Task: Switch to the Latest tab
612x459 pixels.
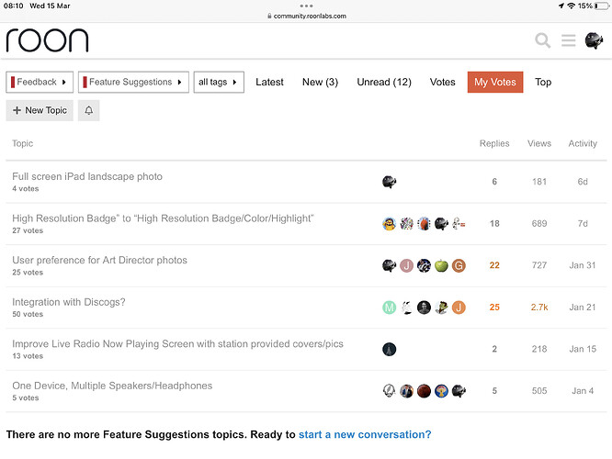Action: [x=269, y=82]
